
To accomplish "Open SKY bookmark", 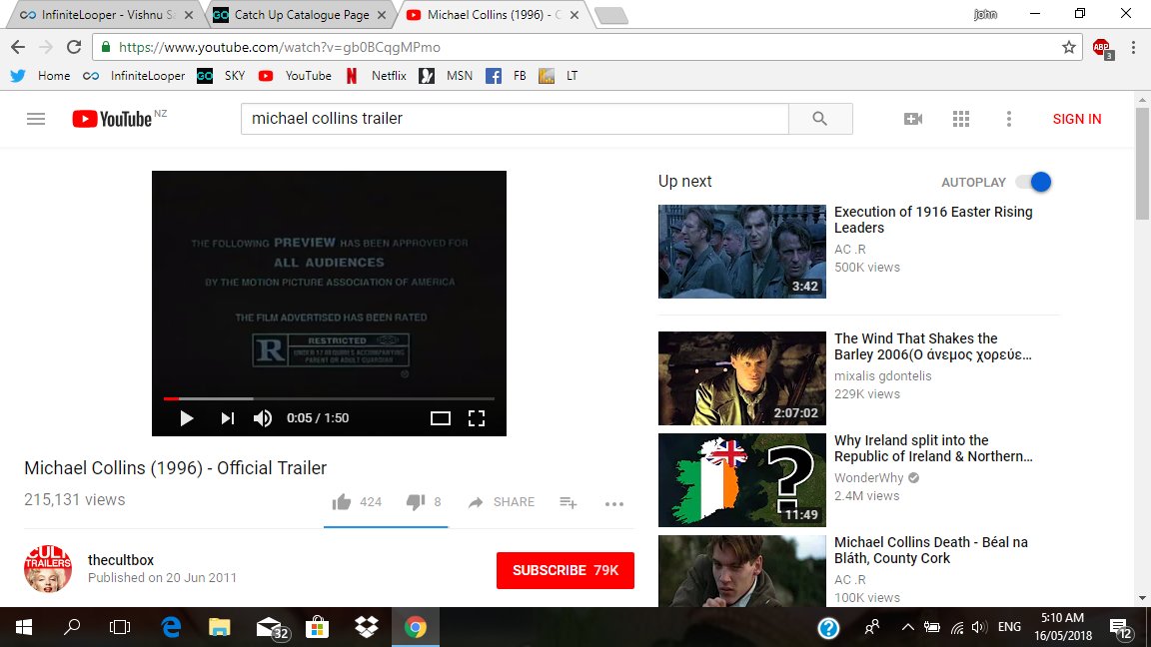I will point(221,76).
